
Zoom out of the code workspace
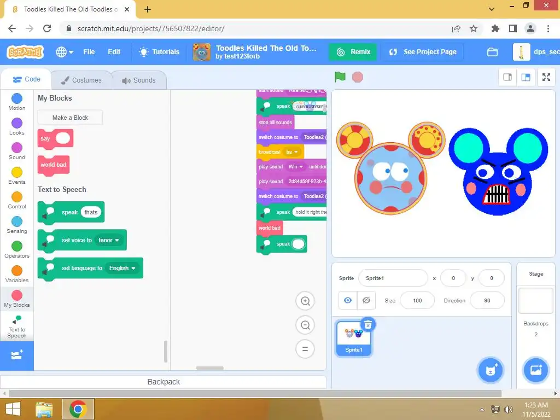pyautogui.click(x=305, y=325)
